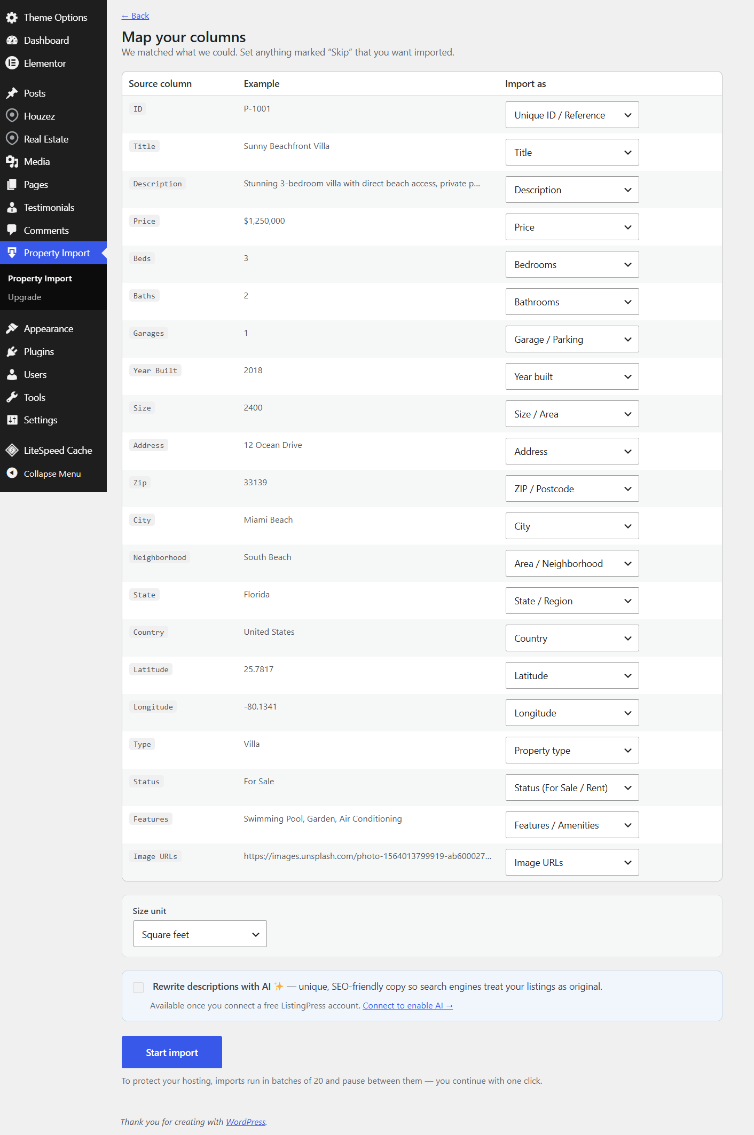
Task: Open the Houzez menu icon
Action: [x=12, y=116]
